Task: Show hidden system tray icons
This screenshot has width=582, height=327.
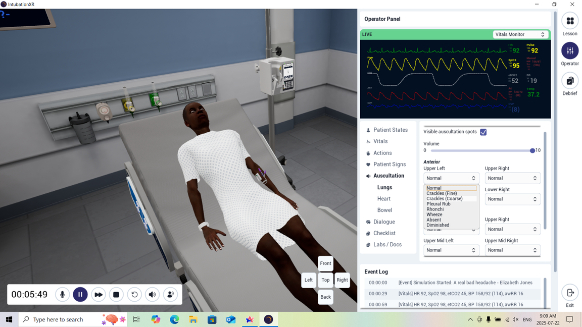Action: point(470,319)
